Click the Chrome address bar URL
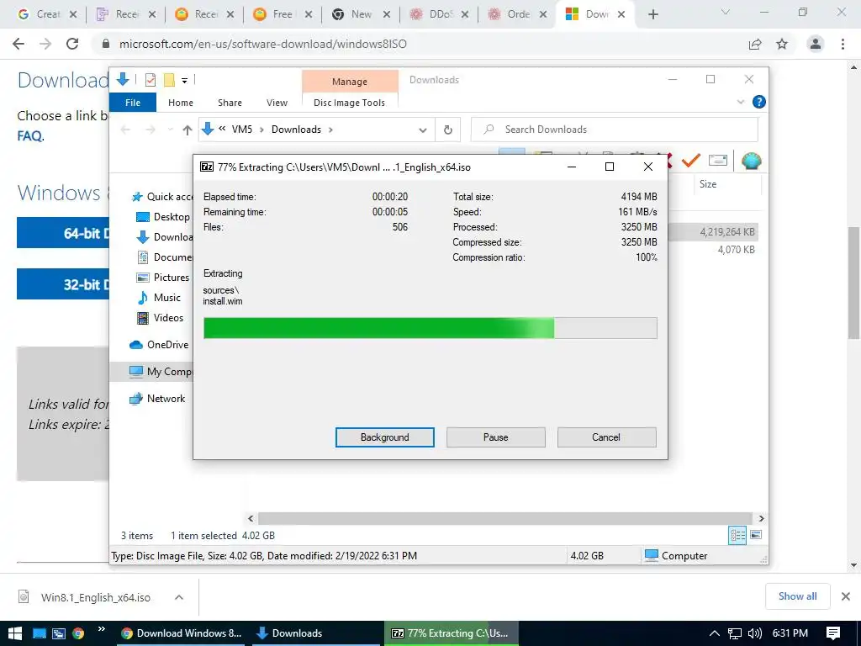861x646 pixels. click(263, 44)
